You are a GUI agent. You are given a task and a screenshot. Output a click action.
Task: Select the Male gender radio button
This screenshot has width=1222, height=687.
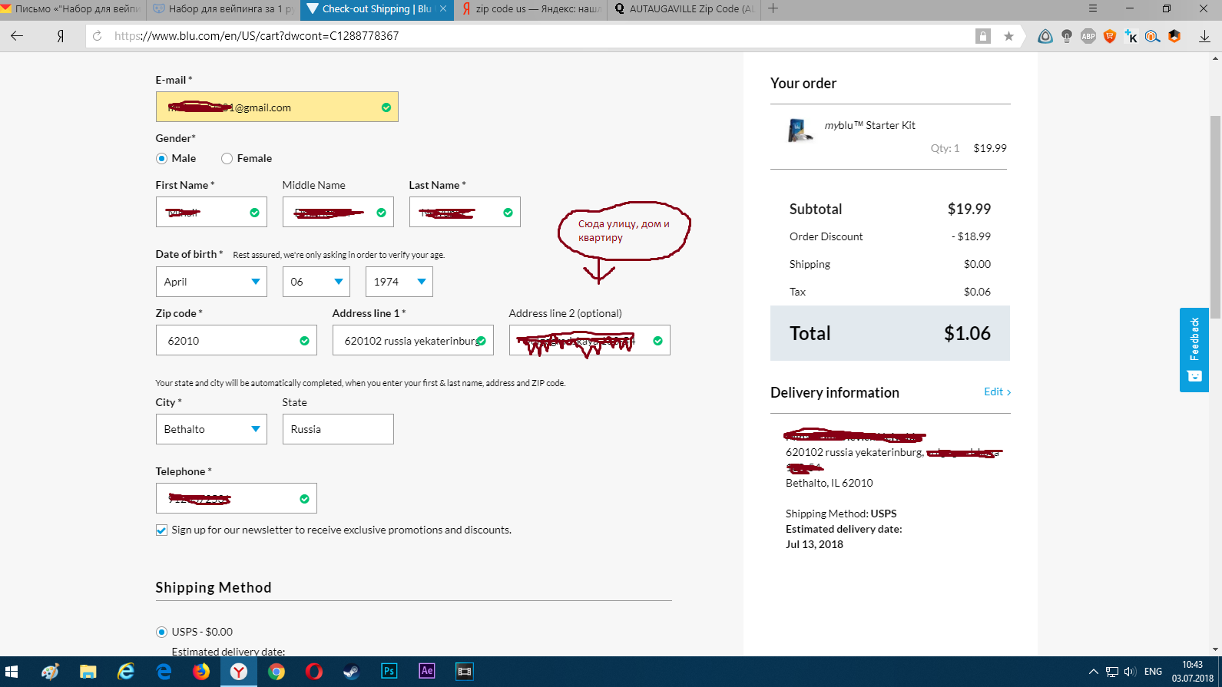tap(161, 158)
